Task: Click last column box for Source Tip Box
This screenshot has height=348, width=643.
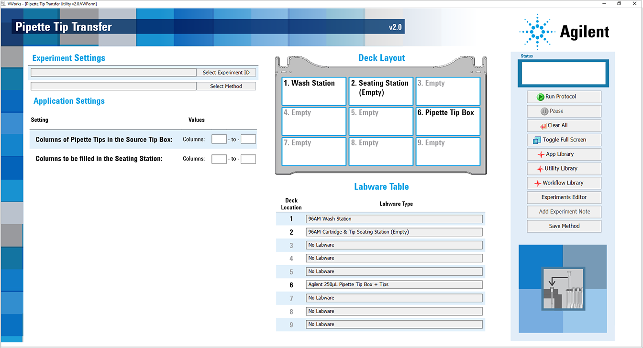Action: [x=248, y=139]
